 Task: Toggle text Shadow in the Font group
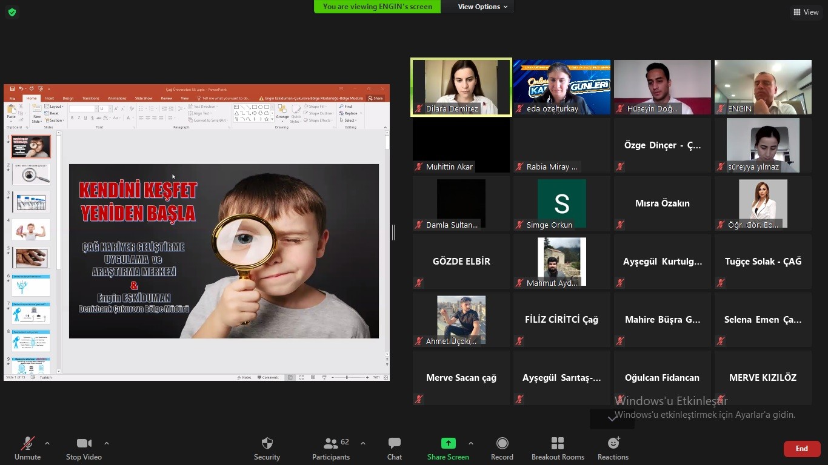(91, 118)
